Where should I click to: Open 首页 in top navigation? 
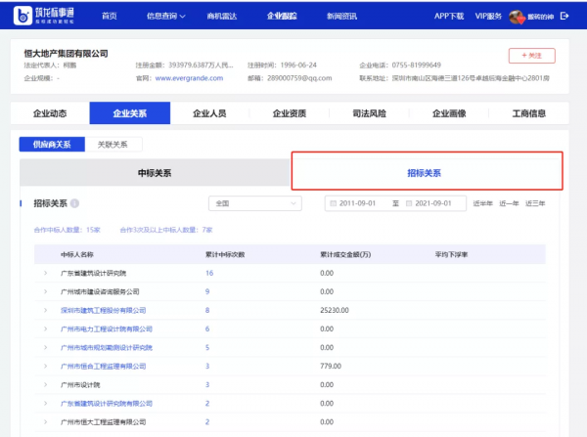point(110,16)
